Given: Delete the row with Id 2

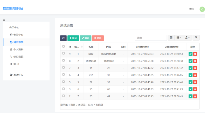Looking at the screenshot, I should pos(195,96).
